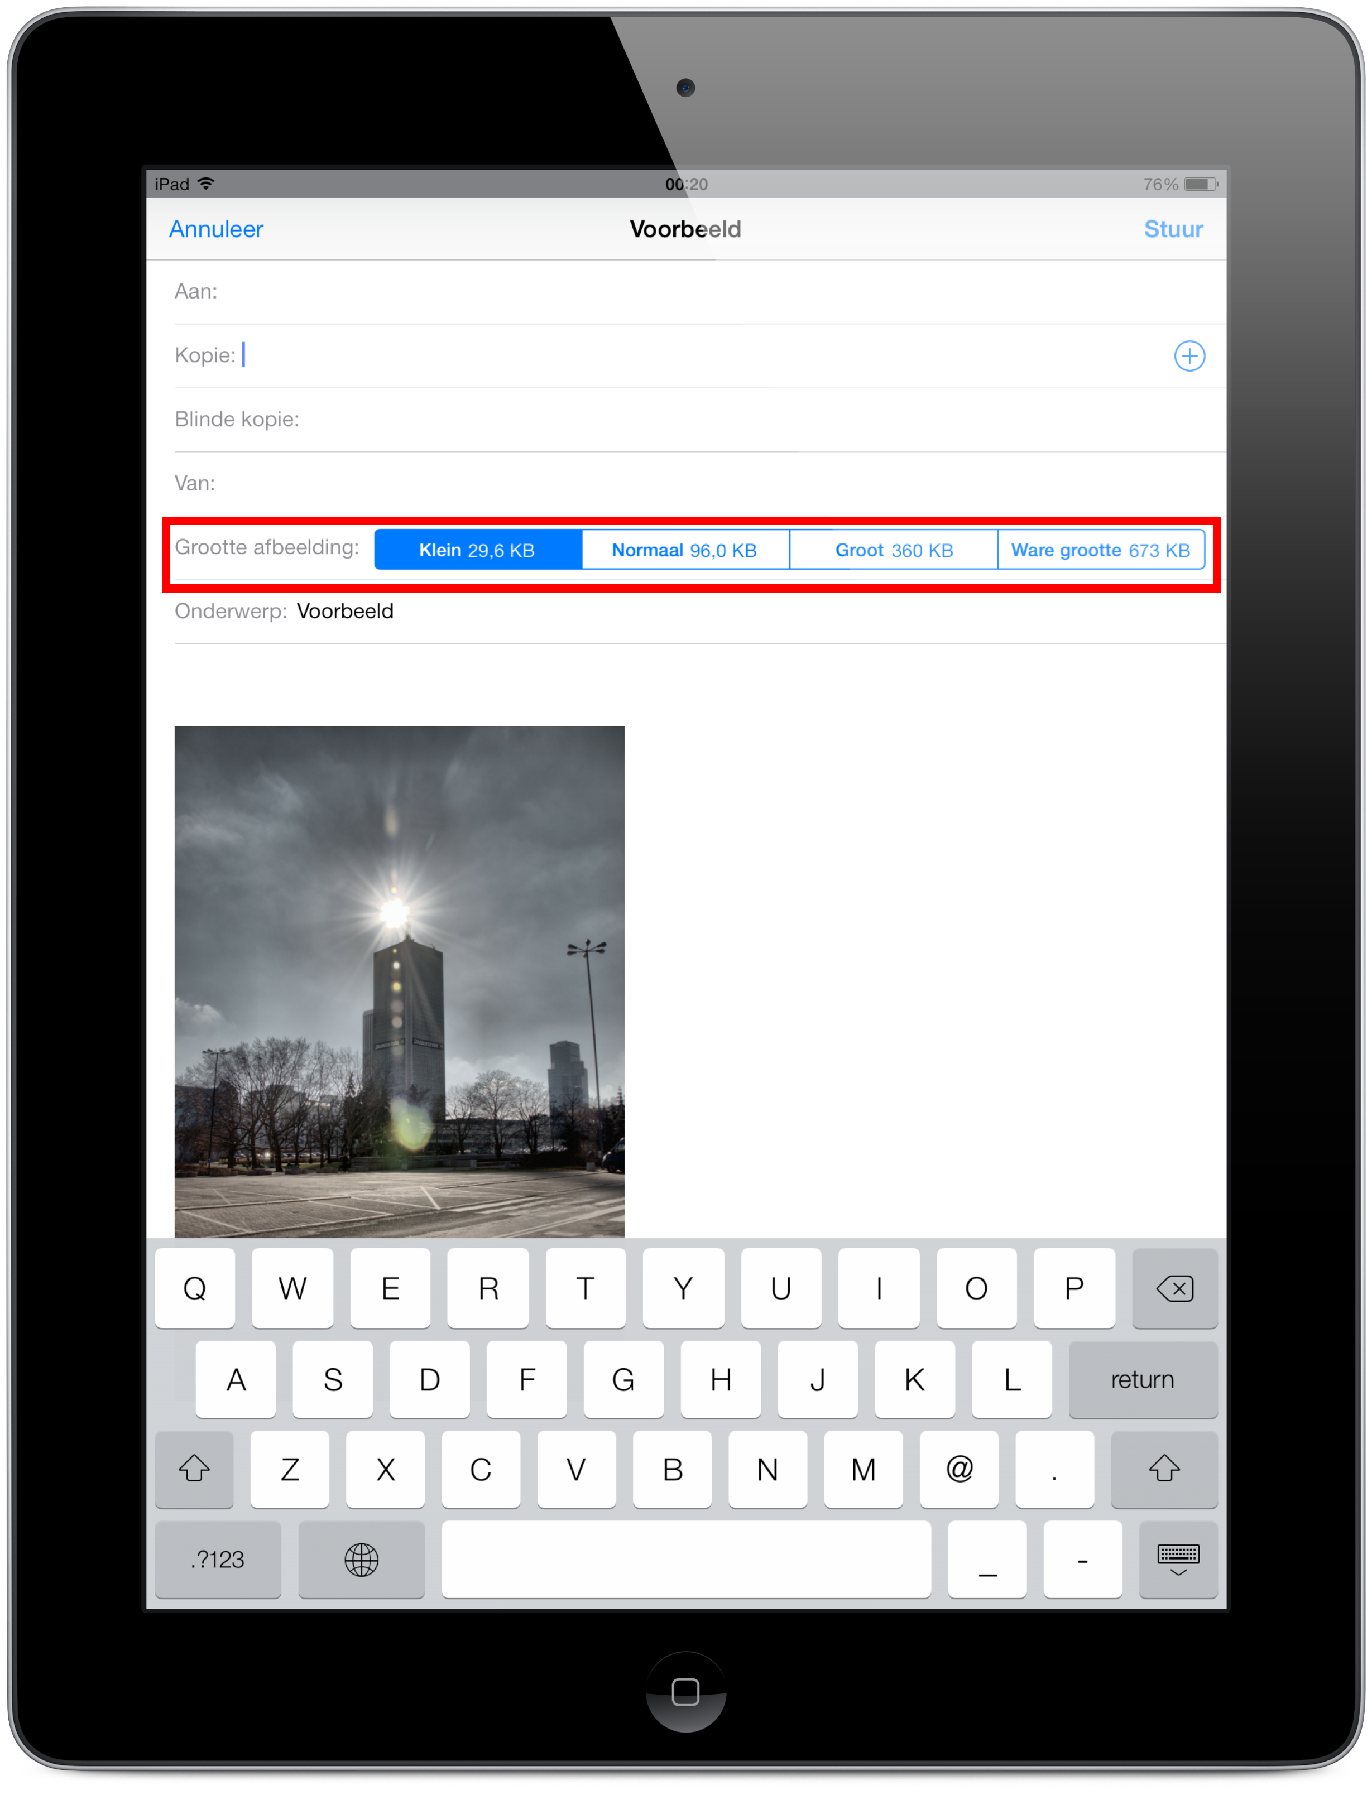1372x1795 pixels.
Task: Tap the T key
Action: pos(586,1288)
